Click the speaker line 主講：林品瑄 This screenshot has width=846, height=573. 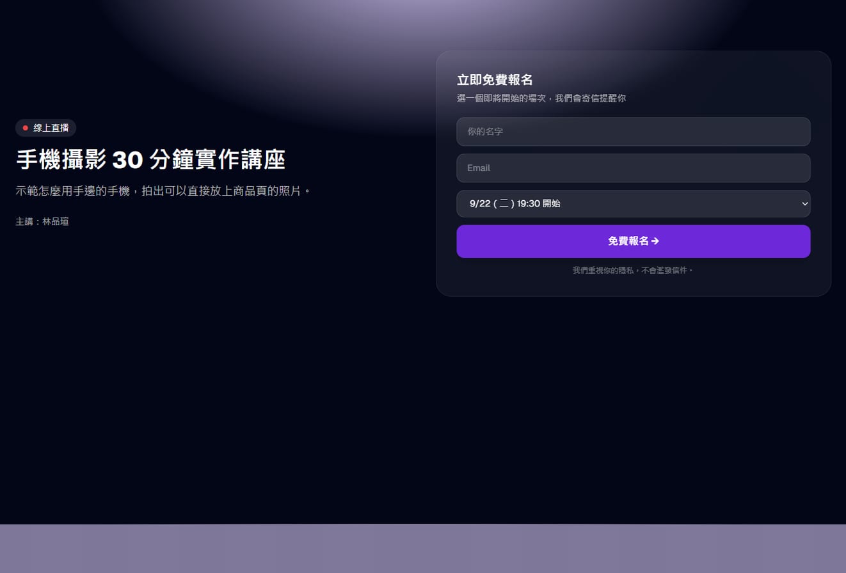tap(42, 221)
